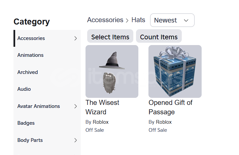Click Roblox creator link under The Wisest Wizard
The height and width of the screenshot is (155, 239).
click(x=101, y=122)
